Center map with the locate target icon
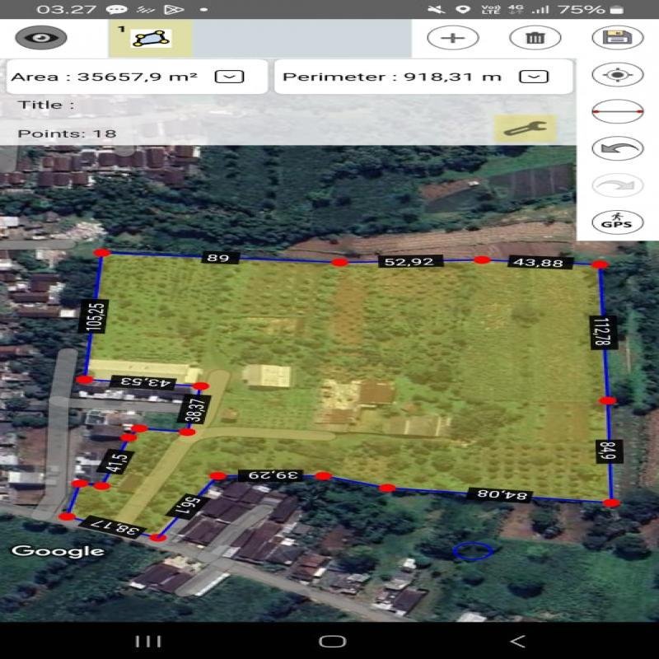This screenshot has width=659, height=659. coord(617,75)
